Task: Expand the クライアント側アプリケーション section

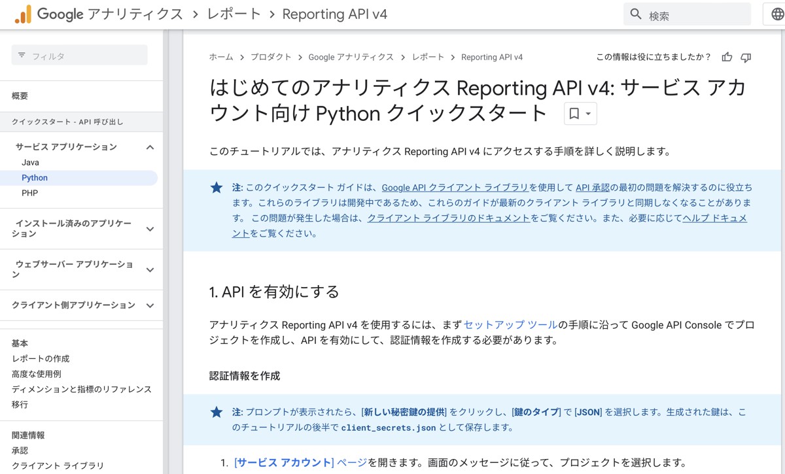Action: (x=149, y=305)
